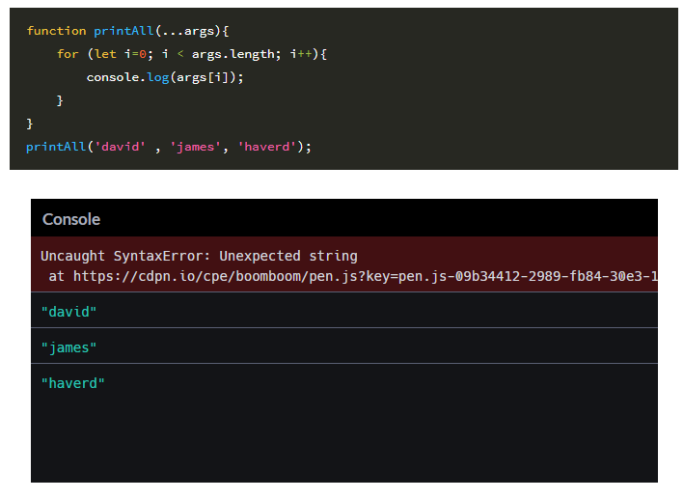
Task: Click the 'function printAll(...args){' code line
Action: (127, 31)
